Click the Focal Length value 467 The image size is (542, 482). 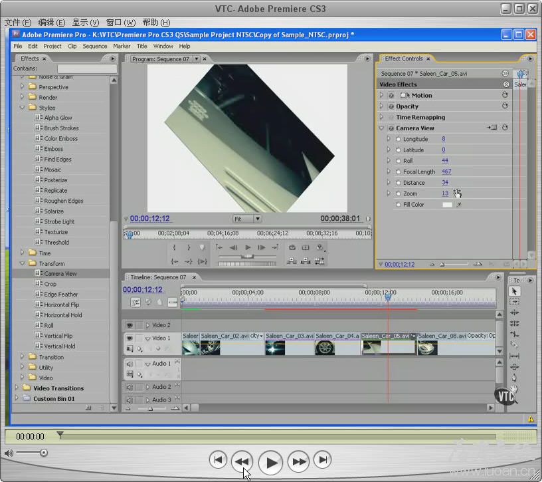click(446, 172)
